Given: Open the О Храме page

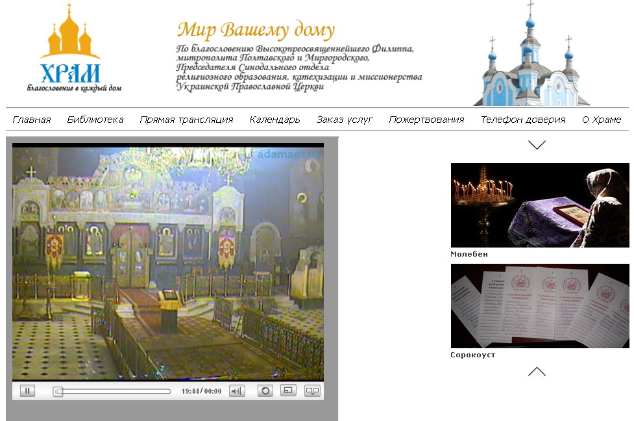Looking at the screenshot, I should [602, 120].
